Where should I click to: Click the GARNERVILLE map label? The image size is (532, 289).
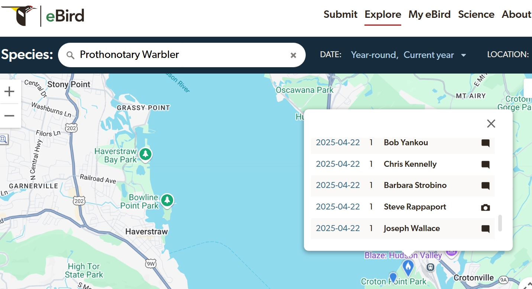click(33, 186)
